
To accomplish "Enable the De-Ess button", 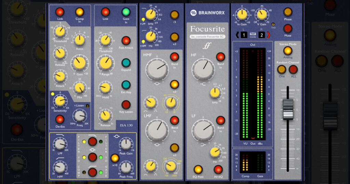I will click(x=60, y=119).
